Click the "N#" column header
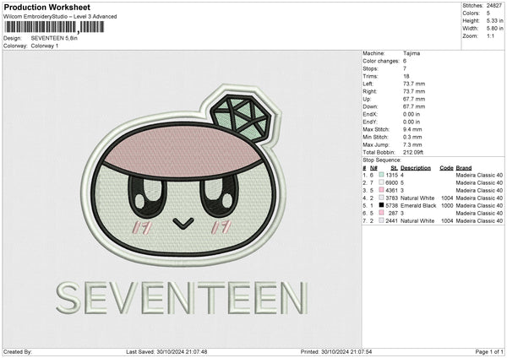Image resolution: width=507 pixels, height=358 pixels. (x=373, y=168)
